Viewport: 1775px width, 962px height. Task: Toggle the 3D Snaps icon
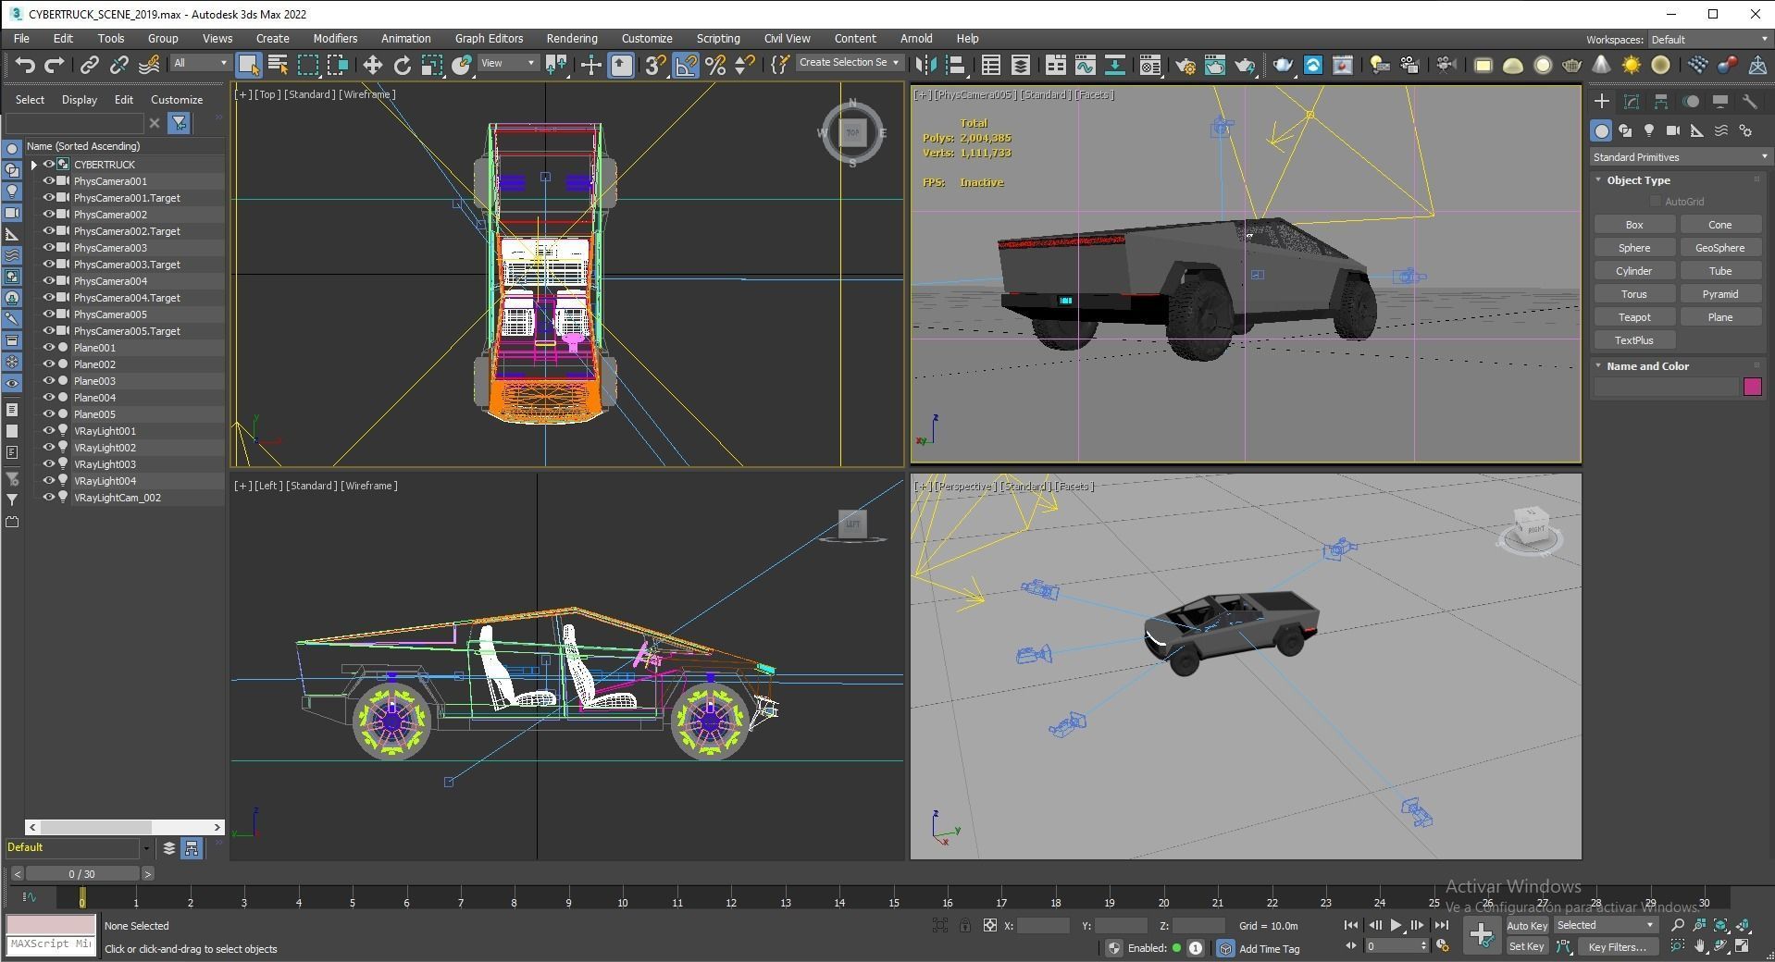tap(655, 65)
